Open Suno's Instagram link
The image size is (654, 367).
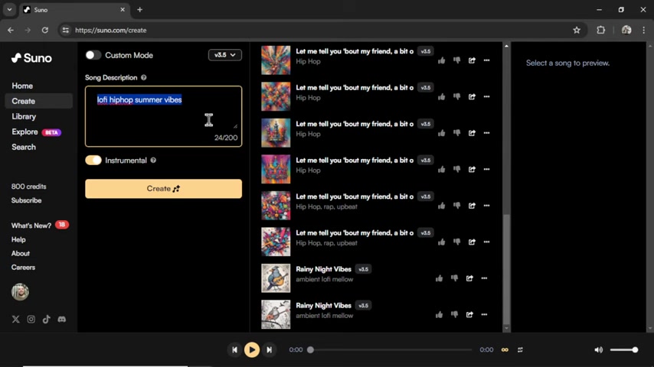tap(31, 319)
